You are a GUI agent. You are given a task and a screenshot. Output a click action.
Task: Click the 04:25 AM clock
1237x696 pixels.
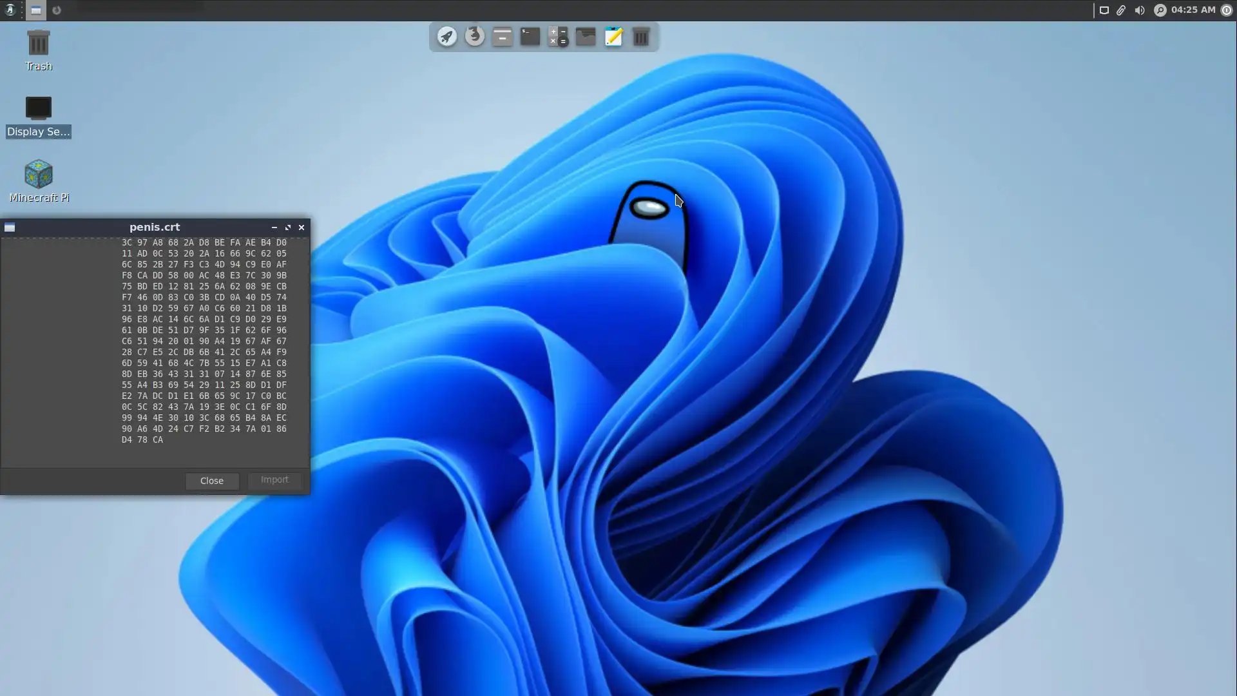click(1193, 10)
